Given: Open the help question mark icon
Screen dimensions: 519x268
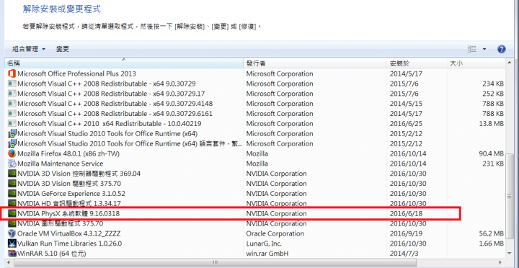Looking at the screenshot, I should 501,49.
